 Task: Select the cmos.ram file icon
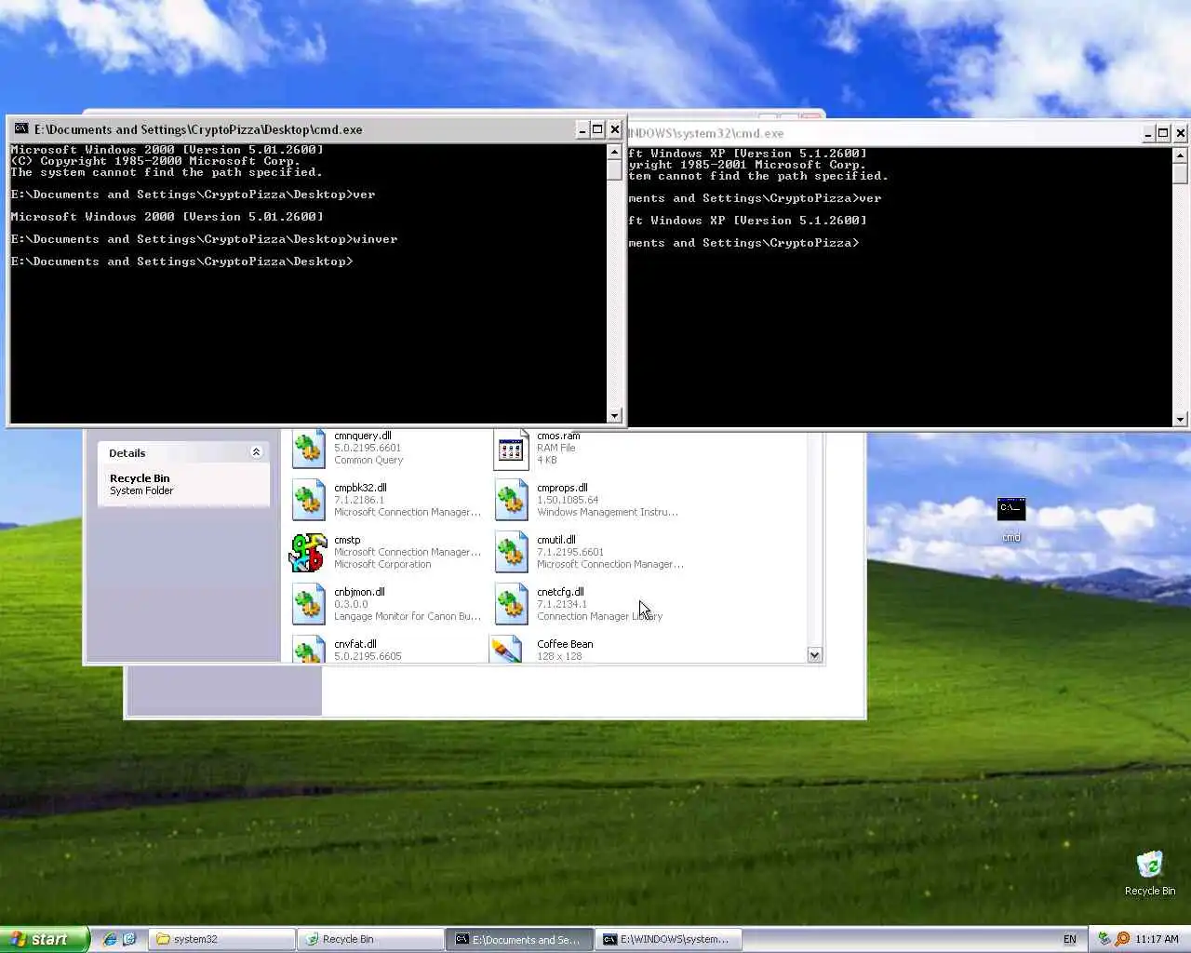pyautogui.click(x=511, y=449)
